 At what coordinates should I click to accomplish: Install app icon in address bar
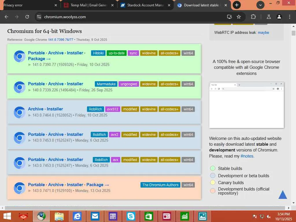[229, 17]
